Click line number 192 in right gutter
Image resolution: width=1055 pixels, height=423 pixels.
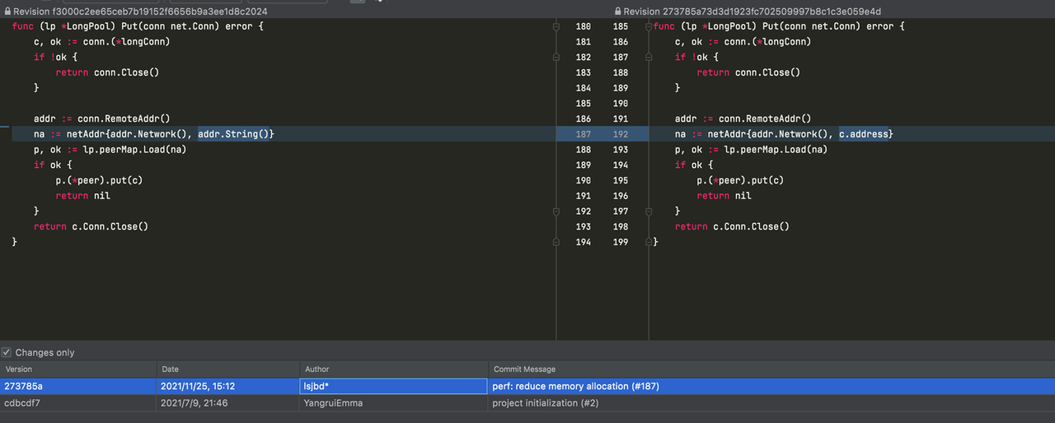point(621,134)
